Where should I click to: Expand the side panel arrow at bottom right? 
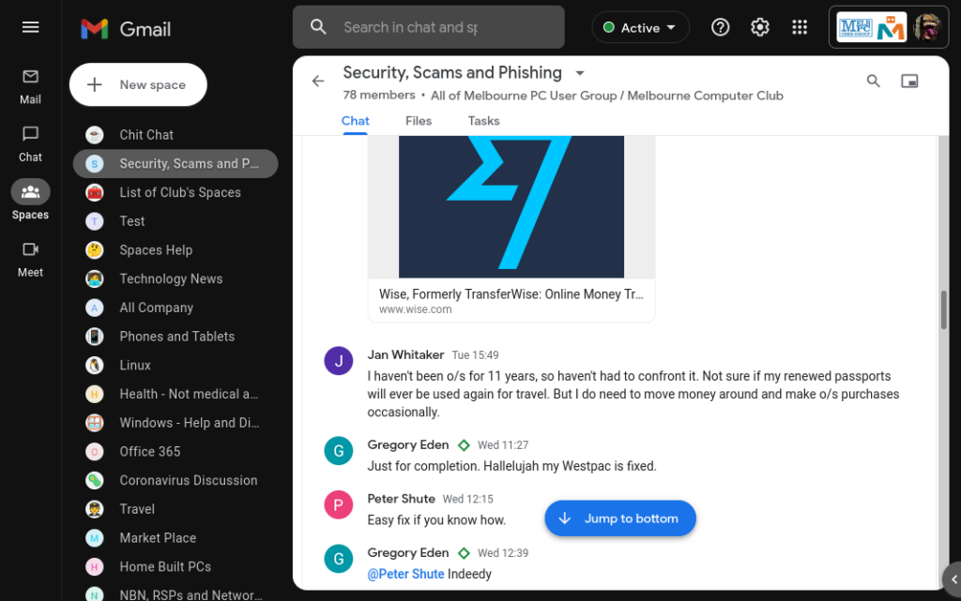click(953, 579)
